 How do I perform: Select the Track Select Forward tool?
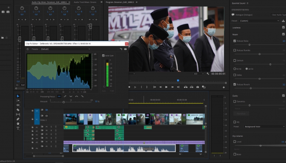click(x=18, y=101)
